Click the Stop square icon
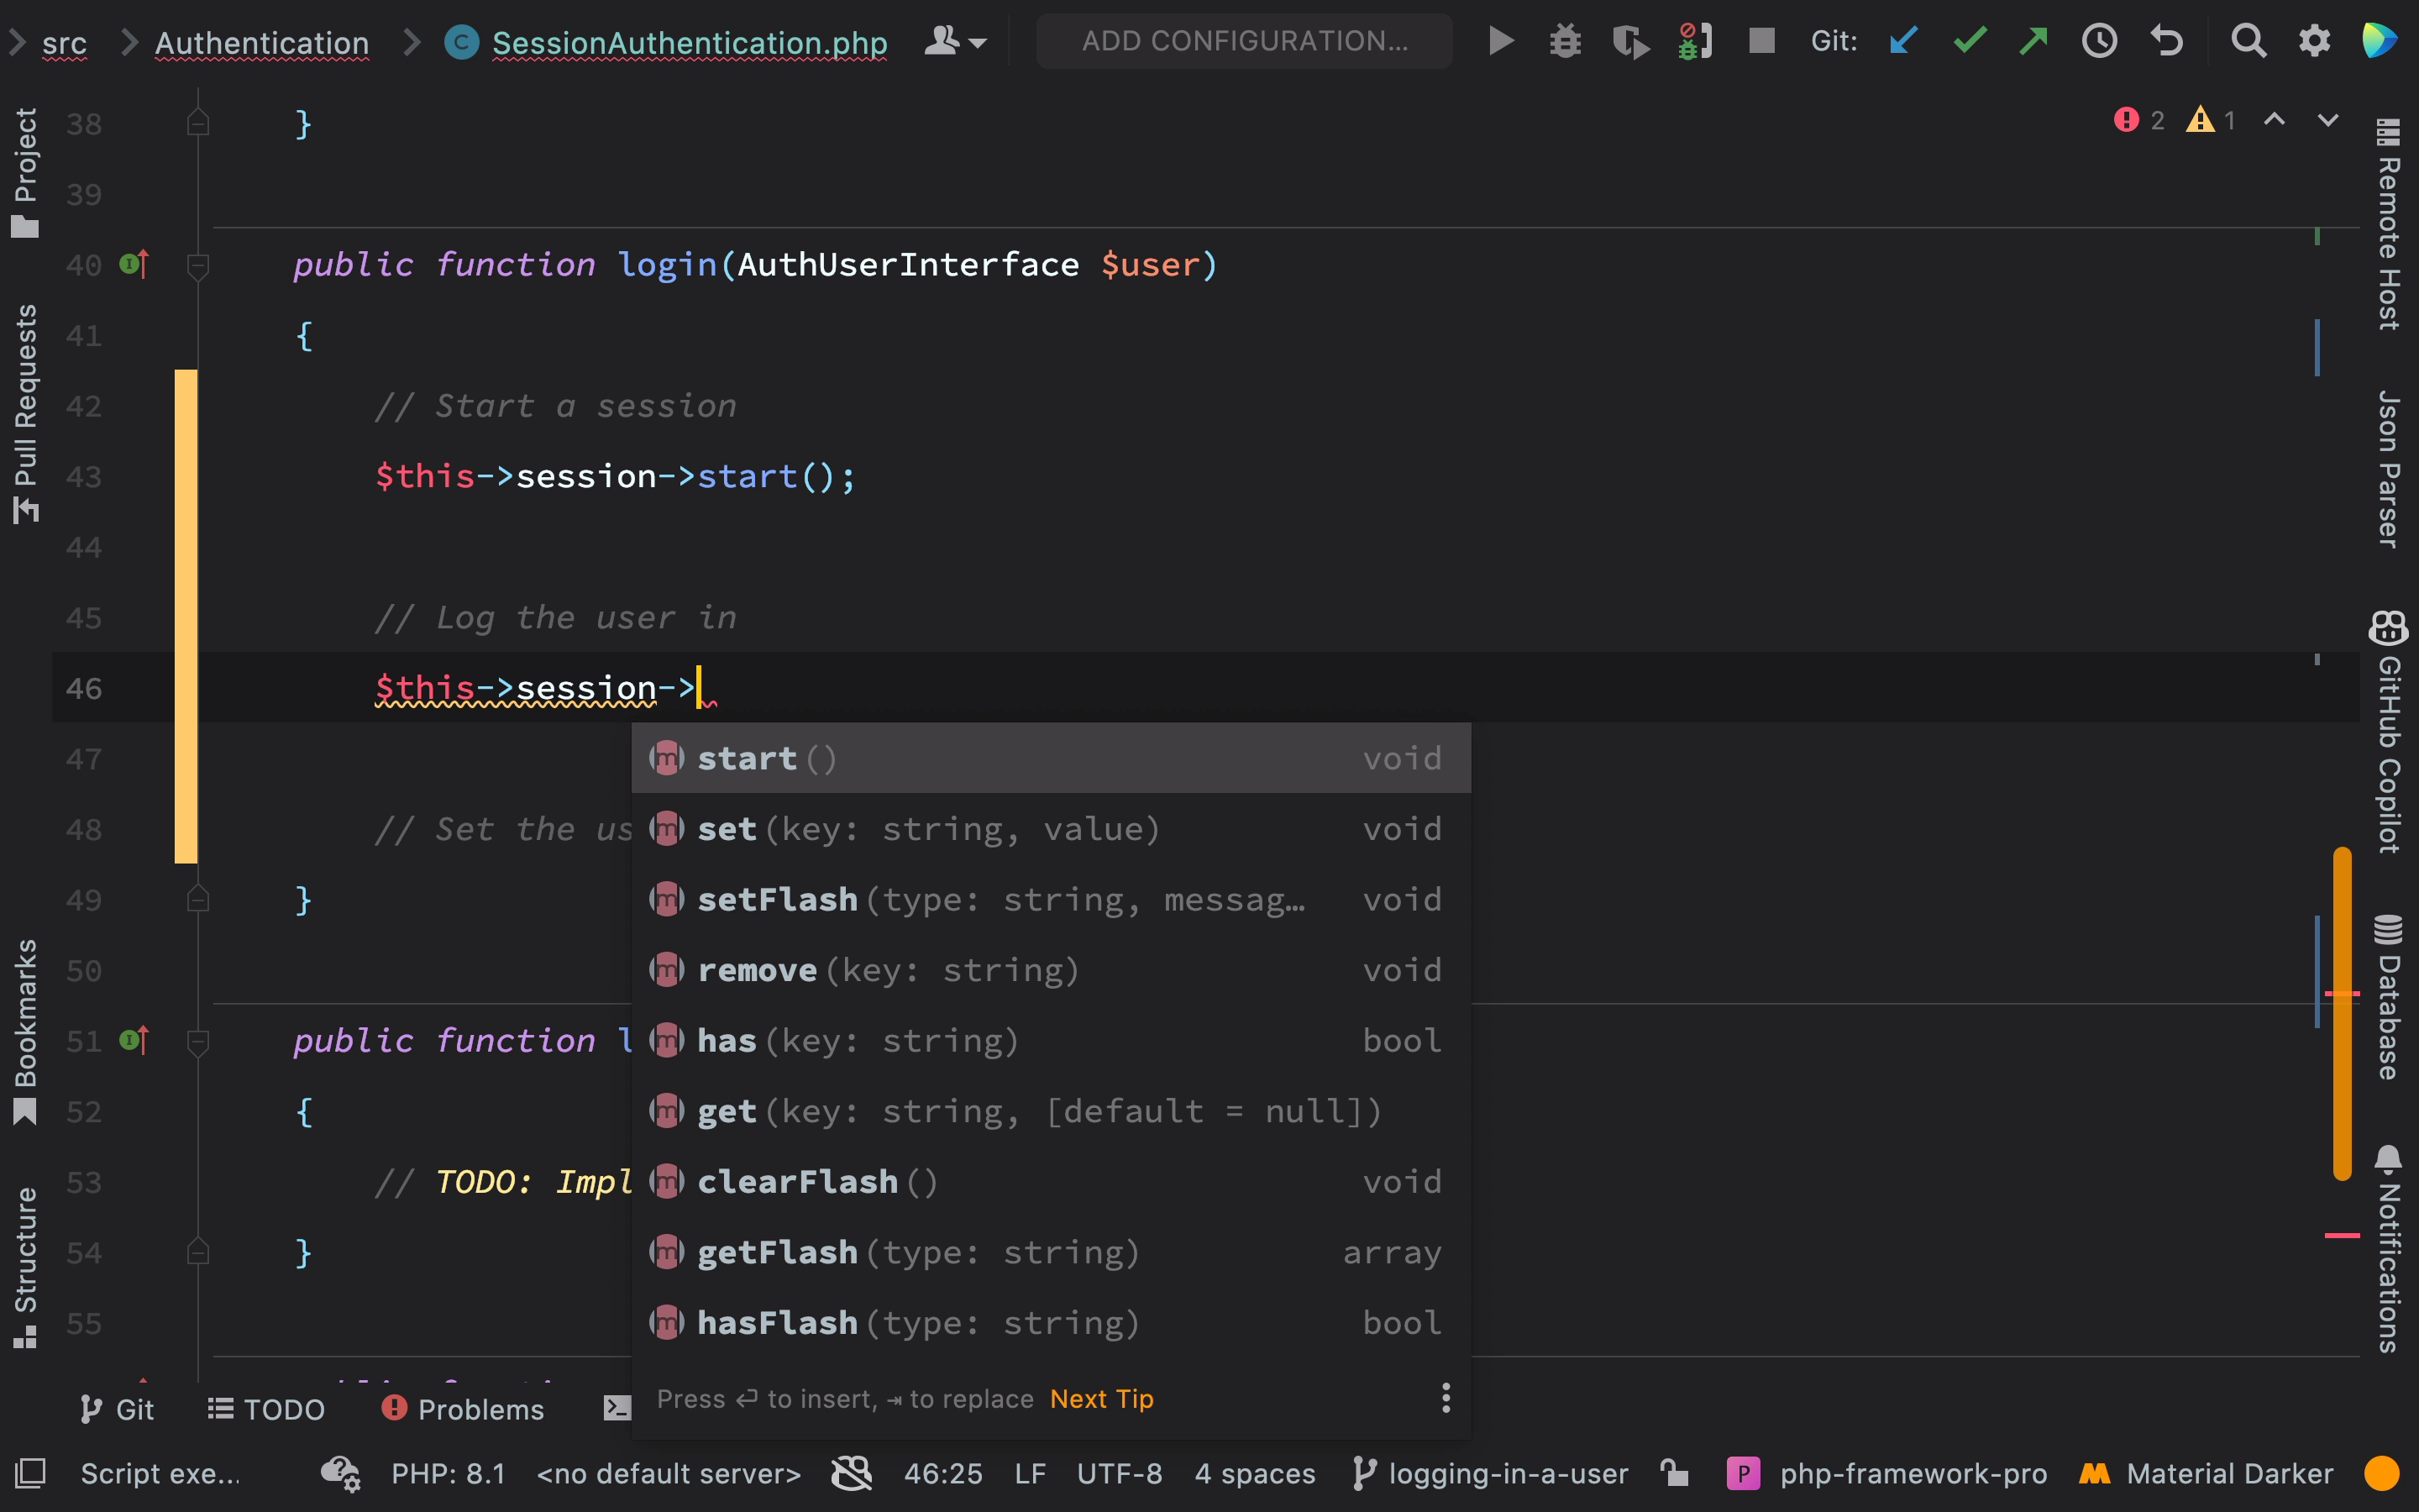 [1761, 41]
